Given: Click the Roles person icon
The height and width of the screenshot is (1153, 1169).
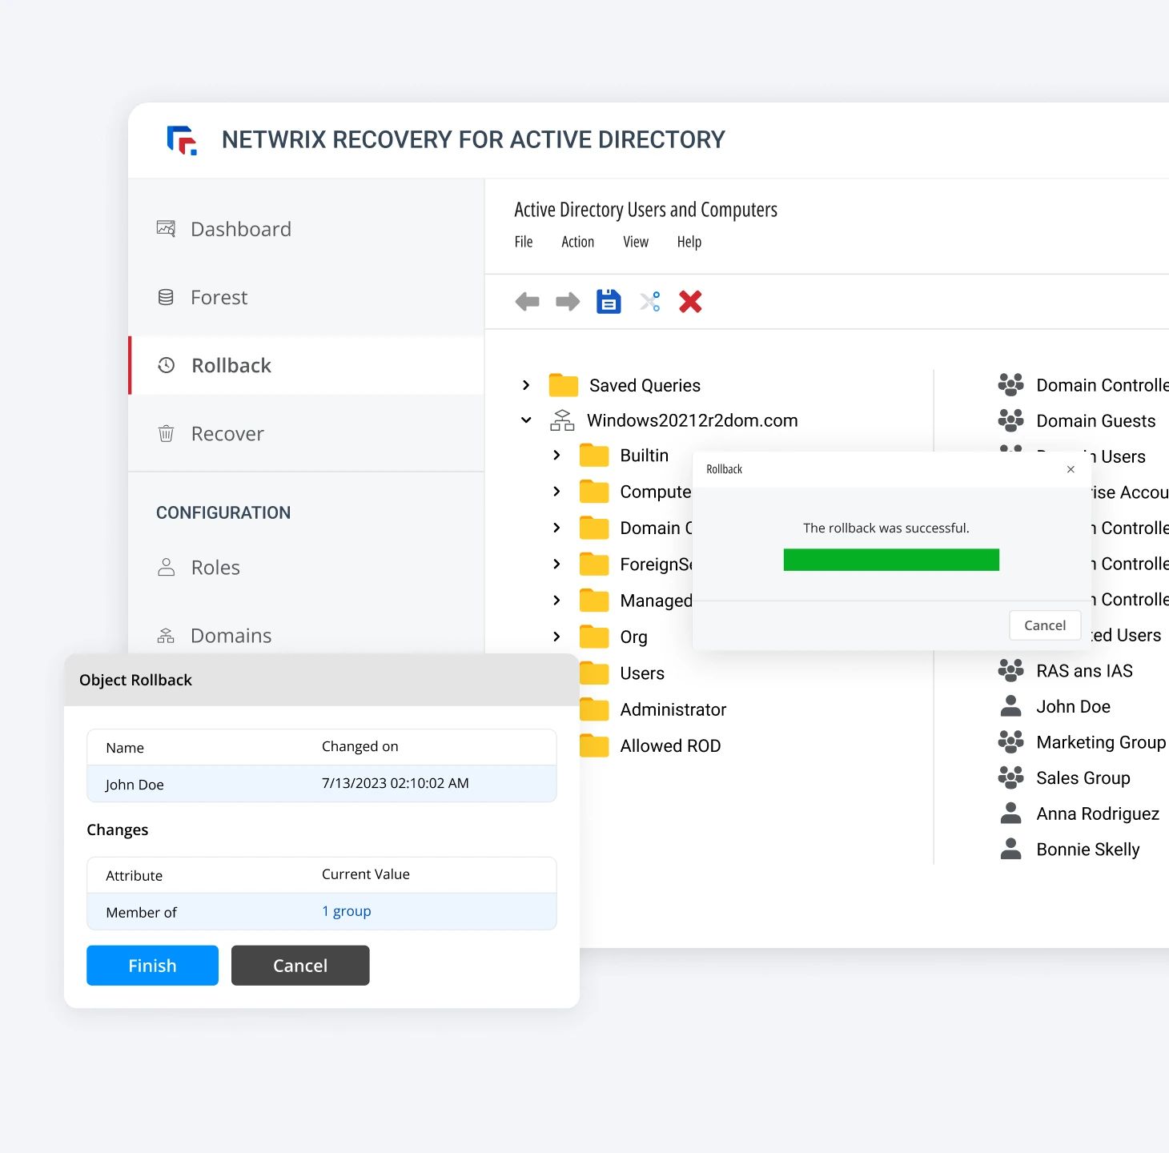Looking at the screenshot, I should click(x=166, y=567).
